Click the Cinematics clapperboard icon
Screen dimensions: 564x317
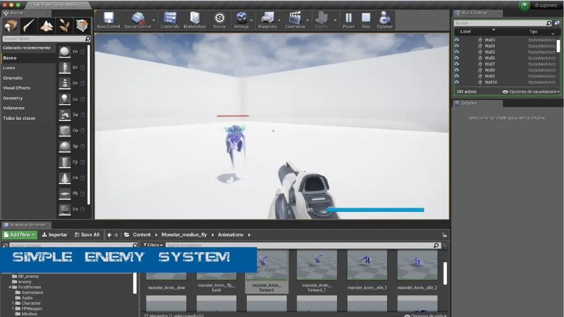point(295,18)
